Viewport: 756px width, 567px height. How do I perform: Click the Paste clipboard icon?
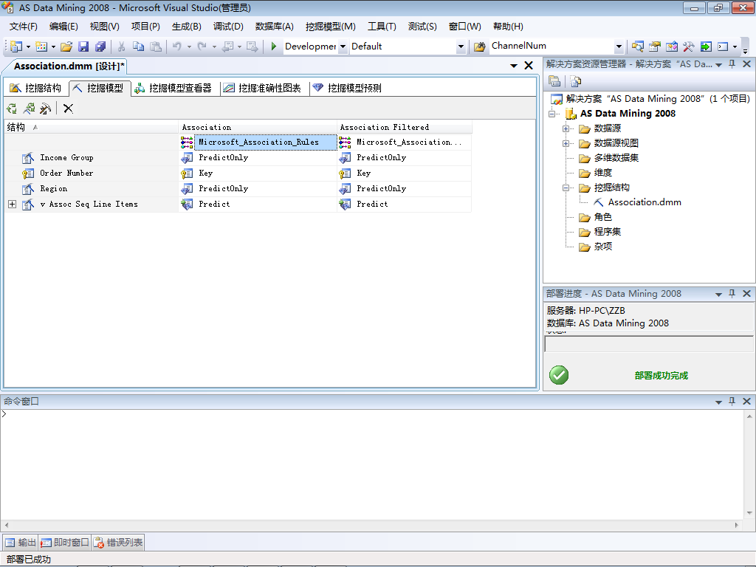coord(155,47)
